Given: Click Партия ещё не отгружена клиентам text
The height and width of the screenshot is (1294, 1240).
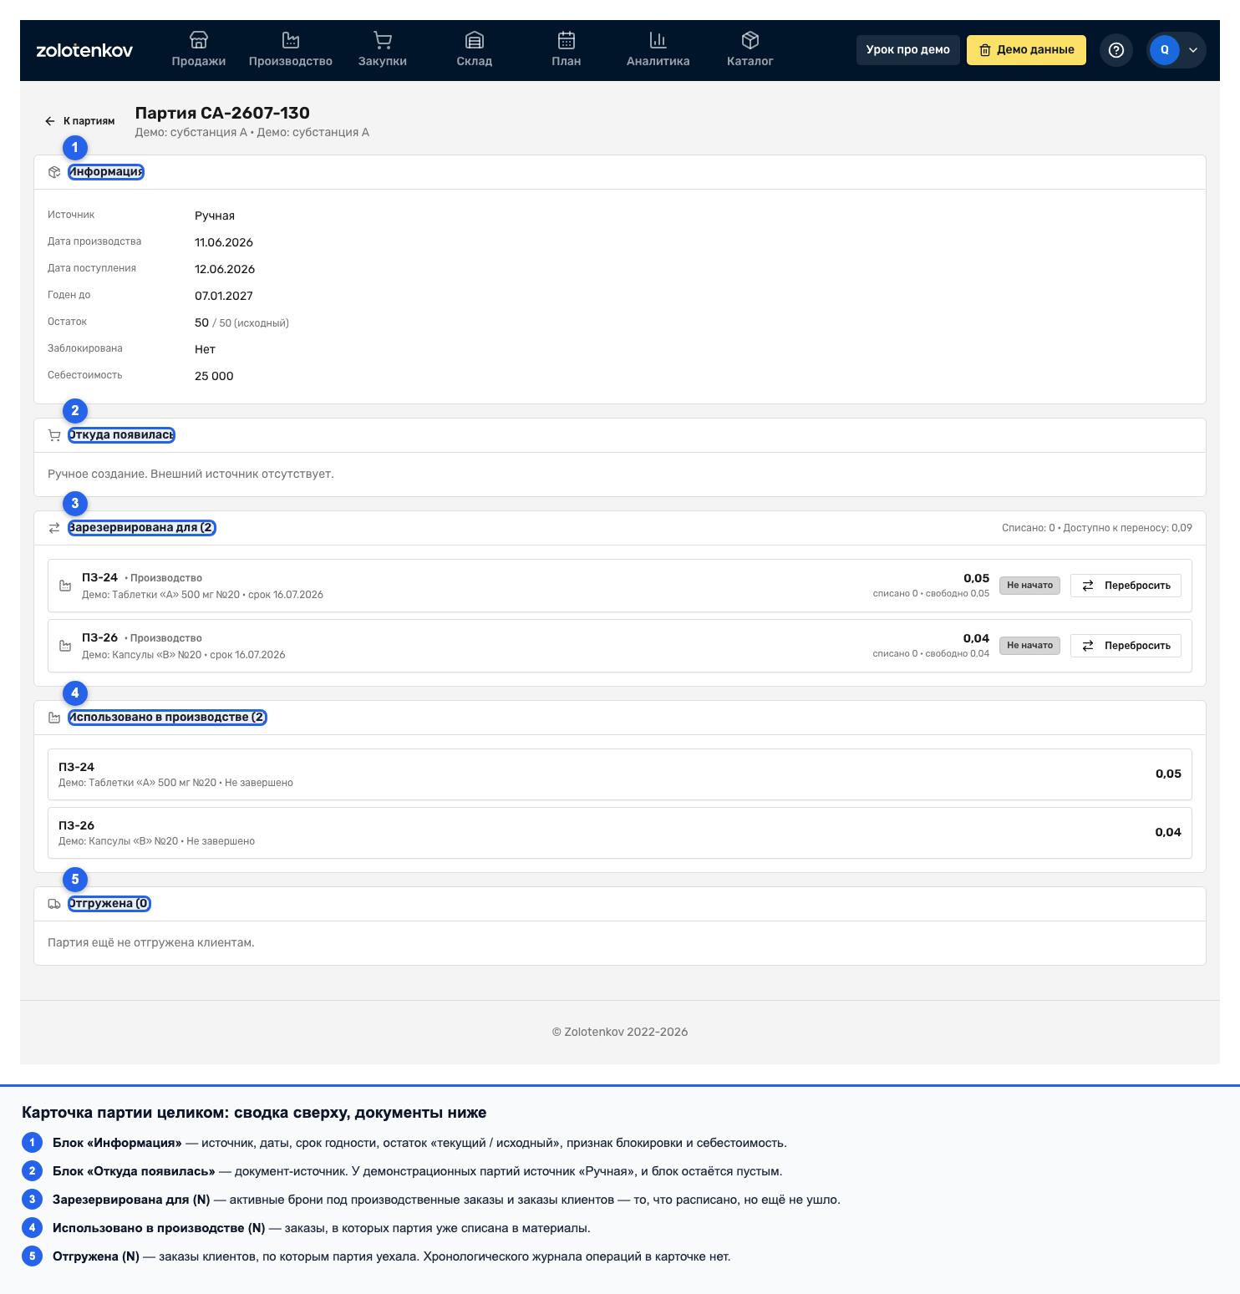Looking at the screenshot, I should pyautogui.click(x=151, y=942).
